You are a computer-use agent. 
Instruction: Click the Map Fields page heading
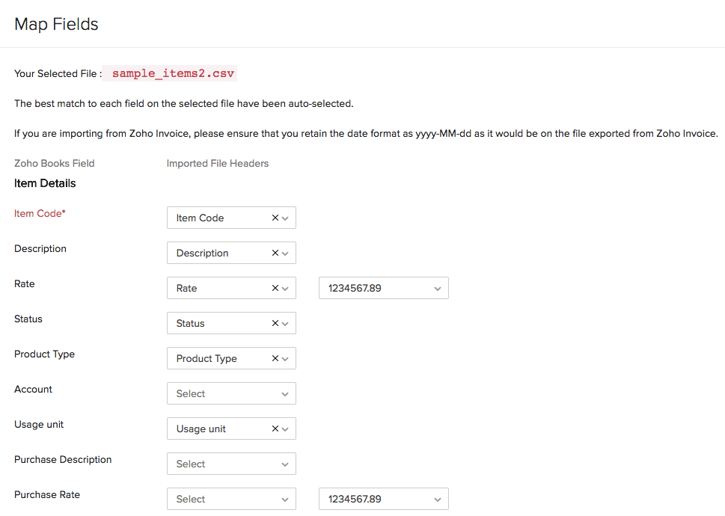coord(57,24)
